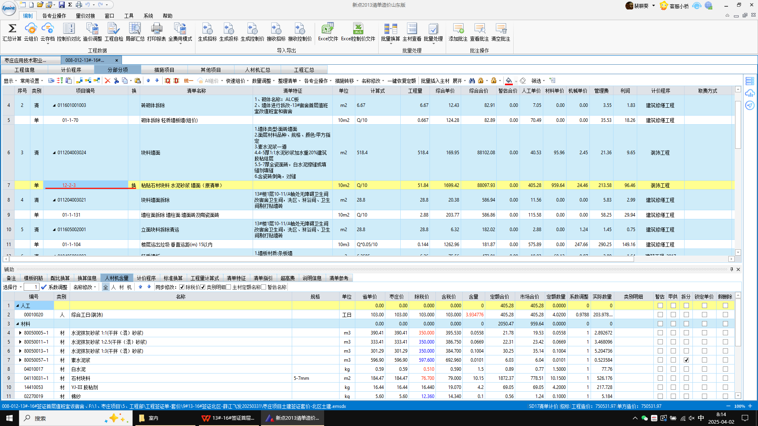Image resolution: width=758 pixels, height=426 pixels.
Task: Open the 筛选 filter dropdown
Action: pyautogui.click(x=538, y=81)
